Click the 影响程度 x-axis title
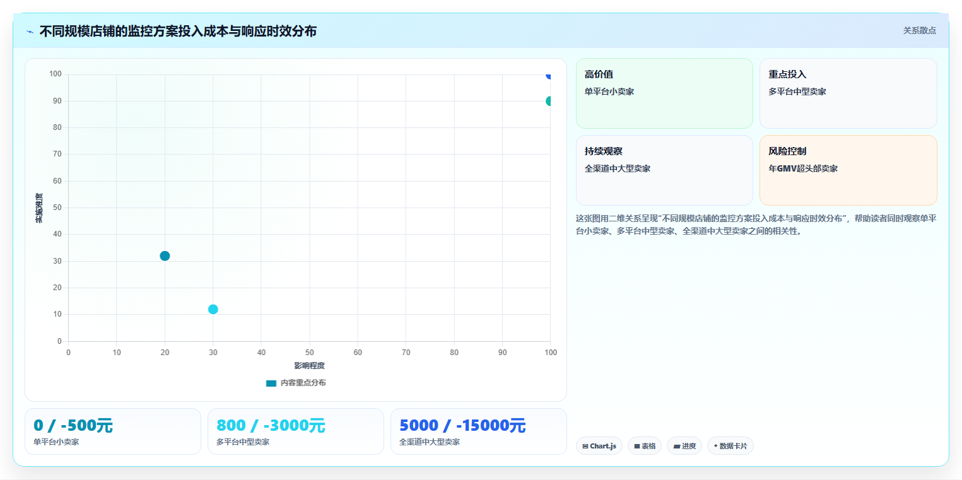 [309, 366]
